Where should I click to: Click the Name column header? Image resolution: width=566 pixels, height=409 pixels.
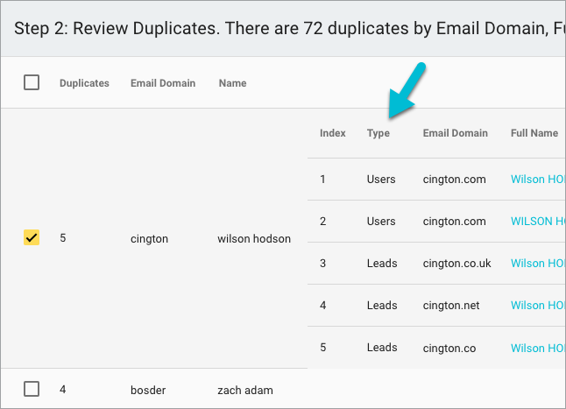232,83
